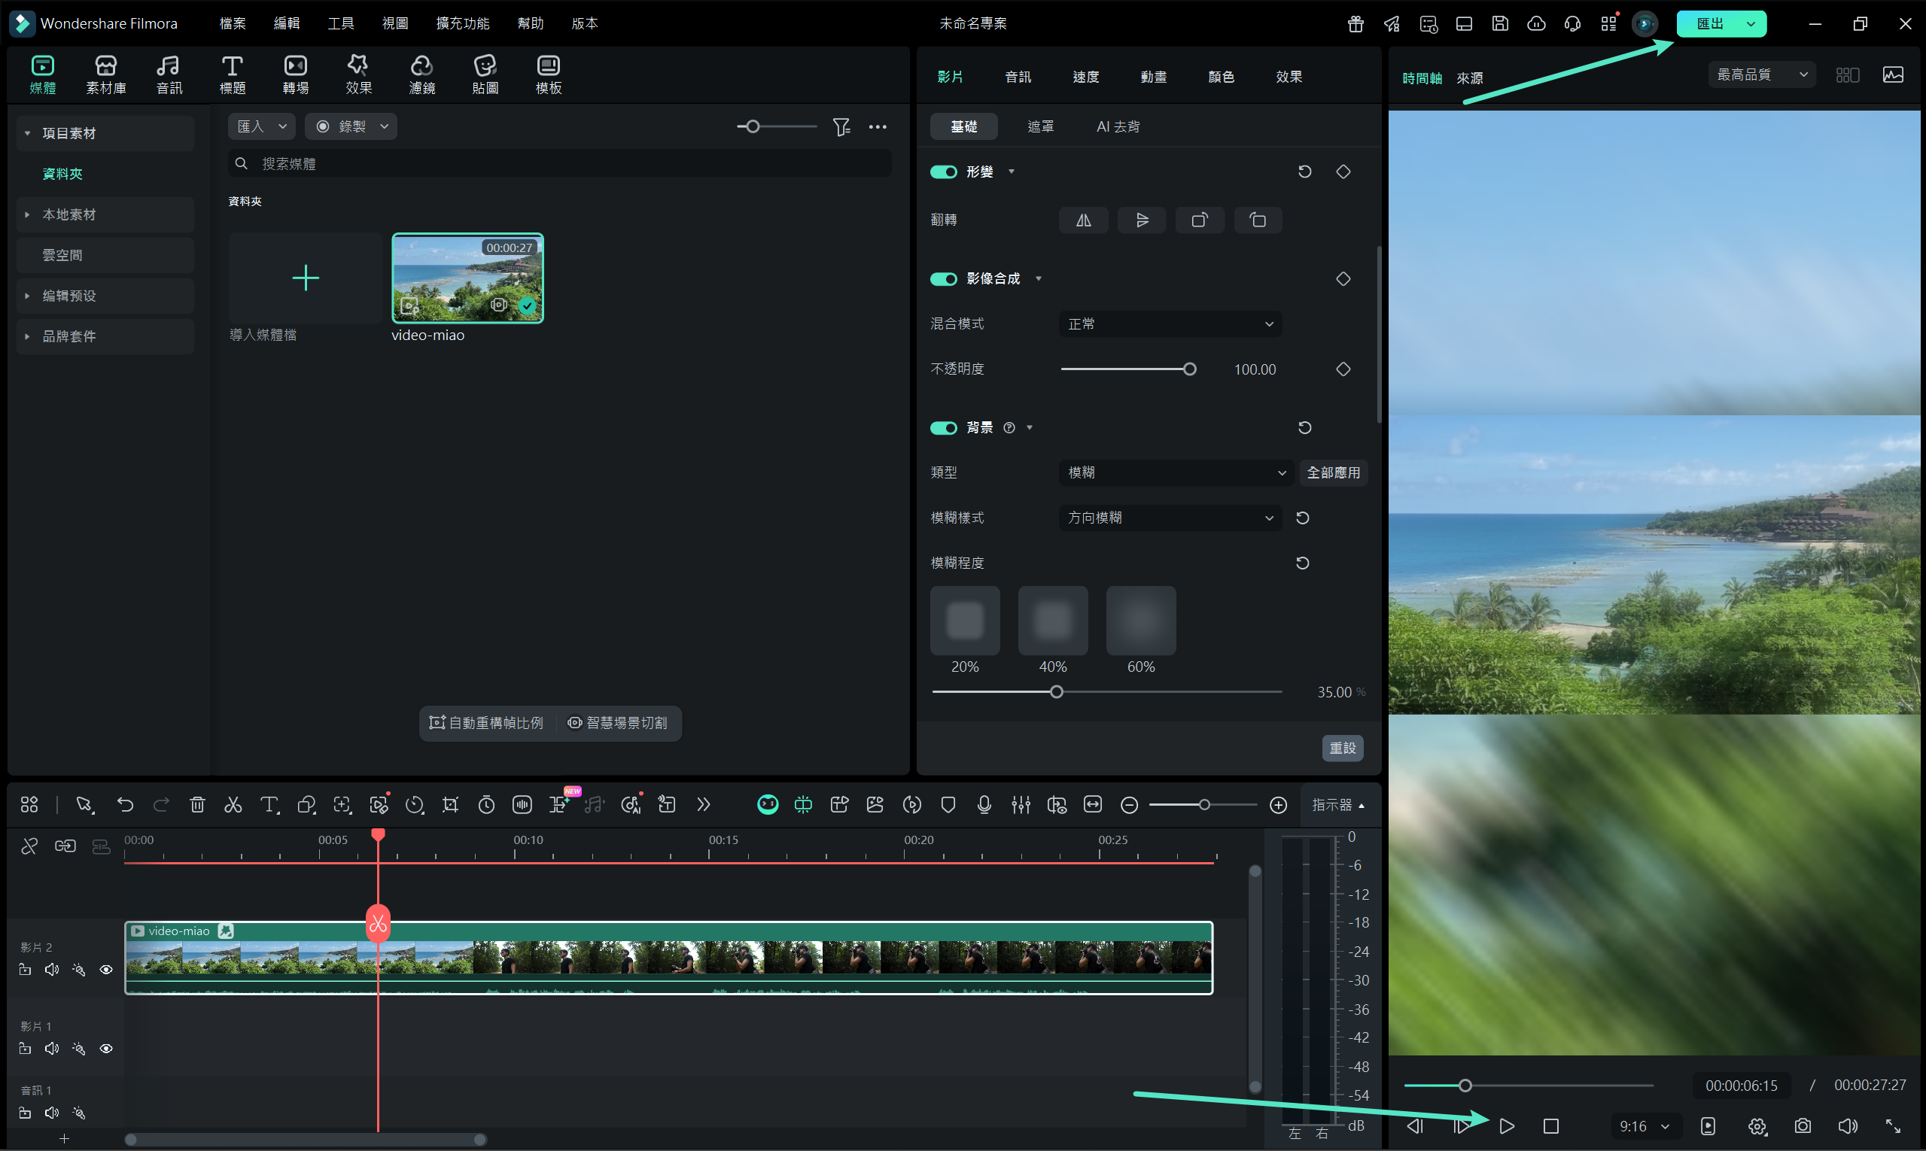Click the 全部應用 apply-all button
The width and height of the screenshot is (1926, 1151).
pos(1332,472)
